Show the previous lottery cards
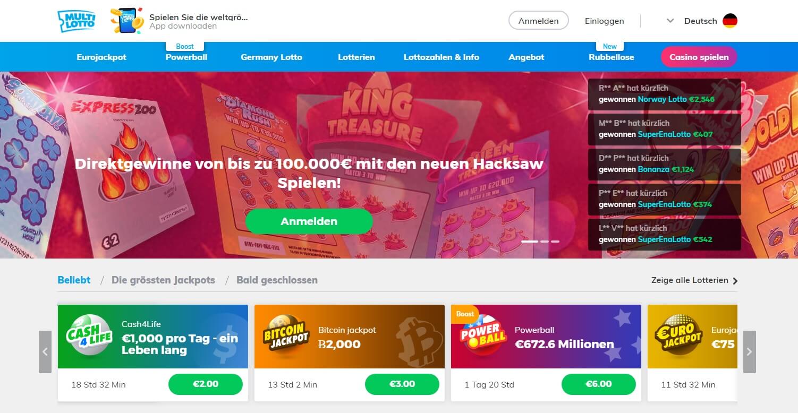The width and height of the screenshot is (798, 413). [x=45, y=352]
